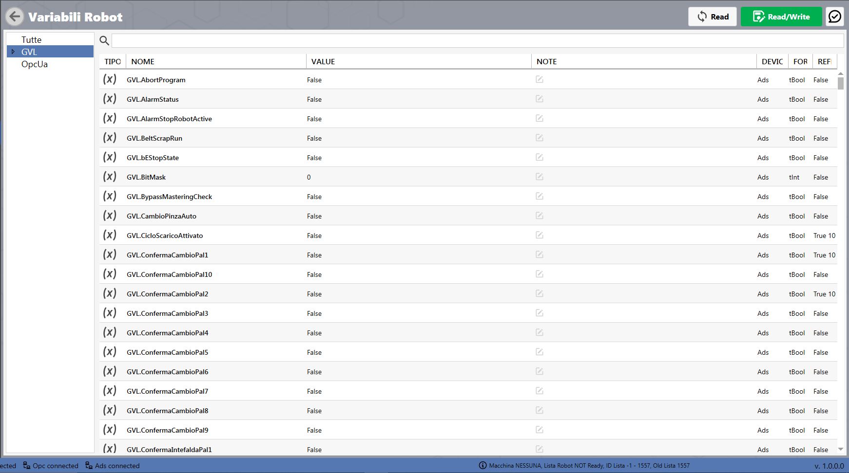
Task: Select the GVL.ConfermaCambioPal9 name
Action: pos(167,430)
